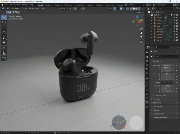Open Global transform orientation dropdown
Viewport: 180px width, 134px height.
tap(62, 9)
